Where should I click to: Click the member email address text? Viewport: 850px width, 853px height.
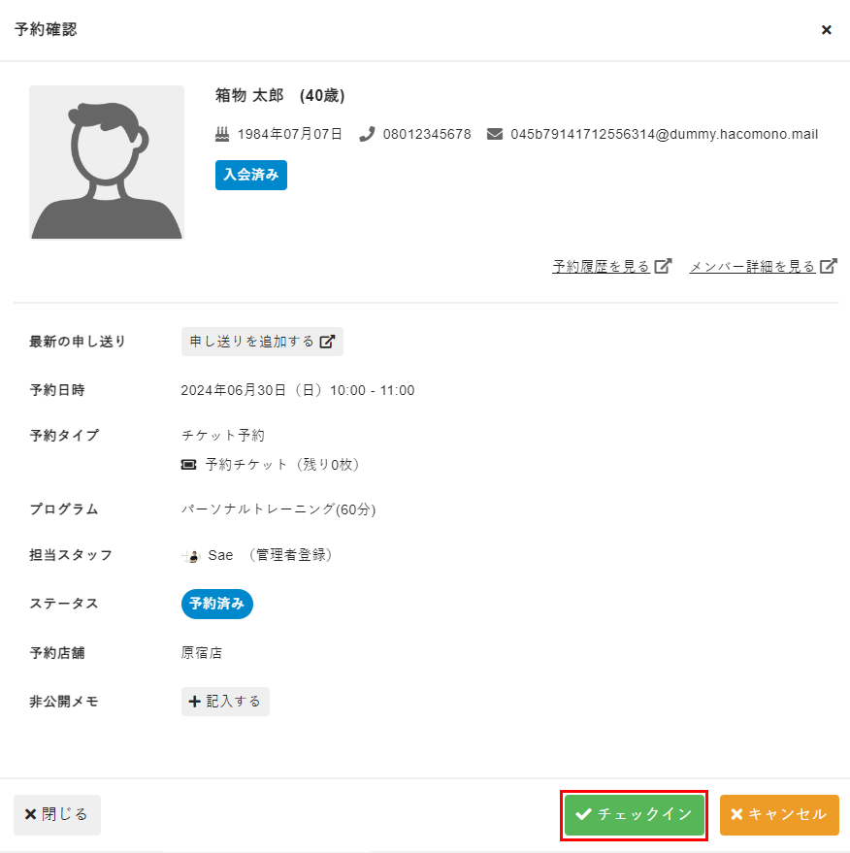(x=664, y=134)
